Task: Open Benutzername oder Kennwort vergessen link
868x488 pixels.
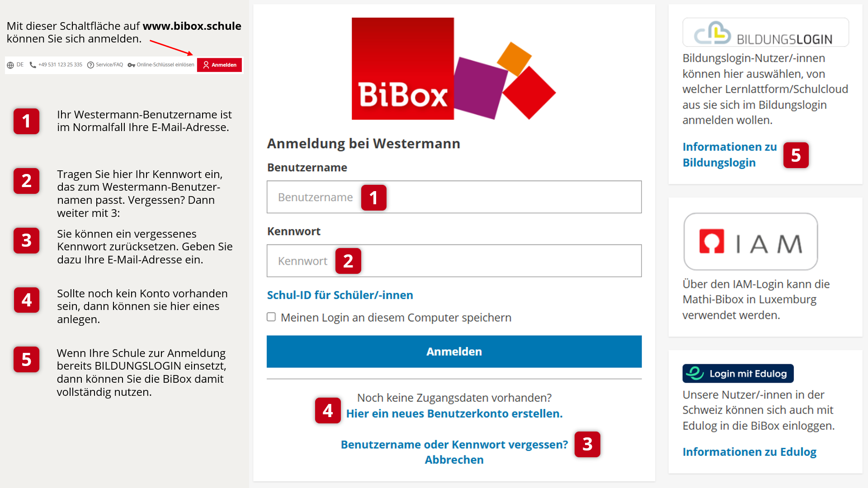Action: click(x=454, y=444)
